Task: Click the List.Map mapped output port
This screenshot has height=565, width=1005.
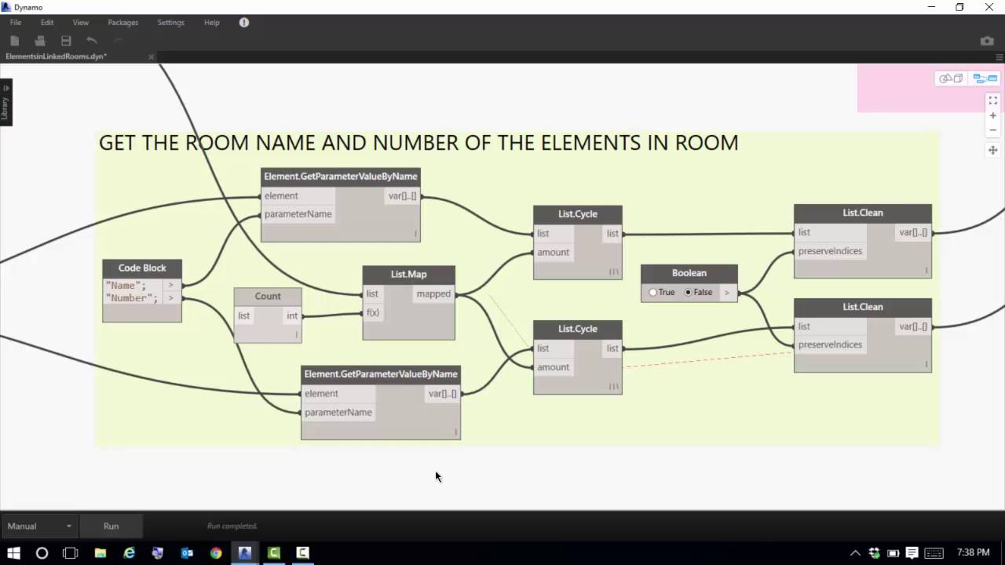Action: 433,293
